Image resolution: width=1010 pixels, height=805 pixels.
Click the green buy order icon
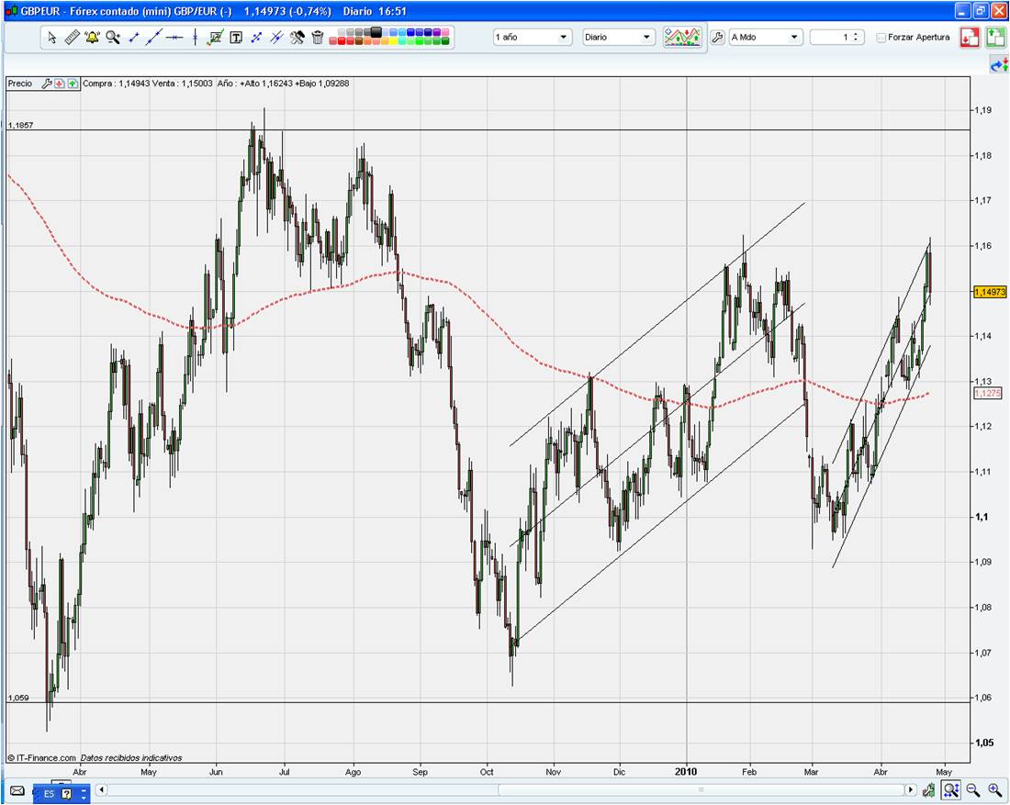[x=994, y=38]
